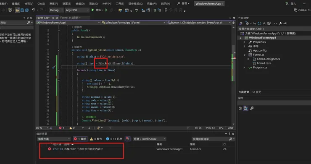Click the pending changes clock filter icon
The height and width of the screenshot is (164, 311).
tap(247, 23)
